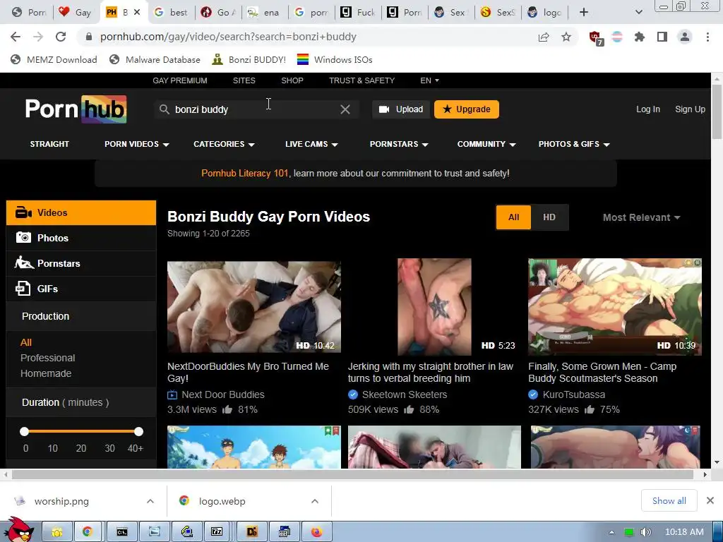Open the 7z taskbar icon
The width and height of the screenshot is (723, 542).
pos(217,532)
